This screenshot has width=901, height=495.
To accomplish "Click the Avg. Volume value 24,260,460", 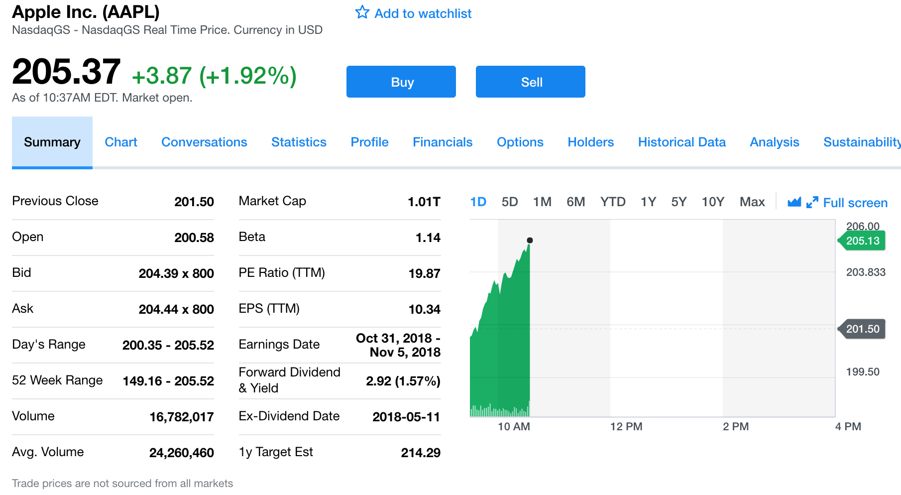I will pos(182,453).
